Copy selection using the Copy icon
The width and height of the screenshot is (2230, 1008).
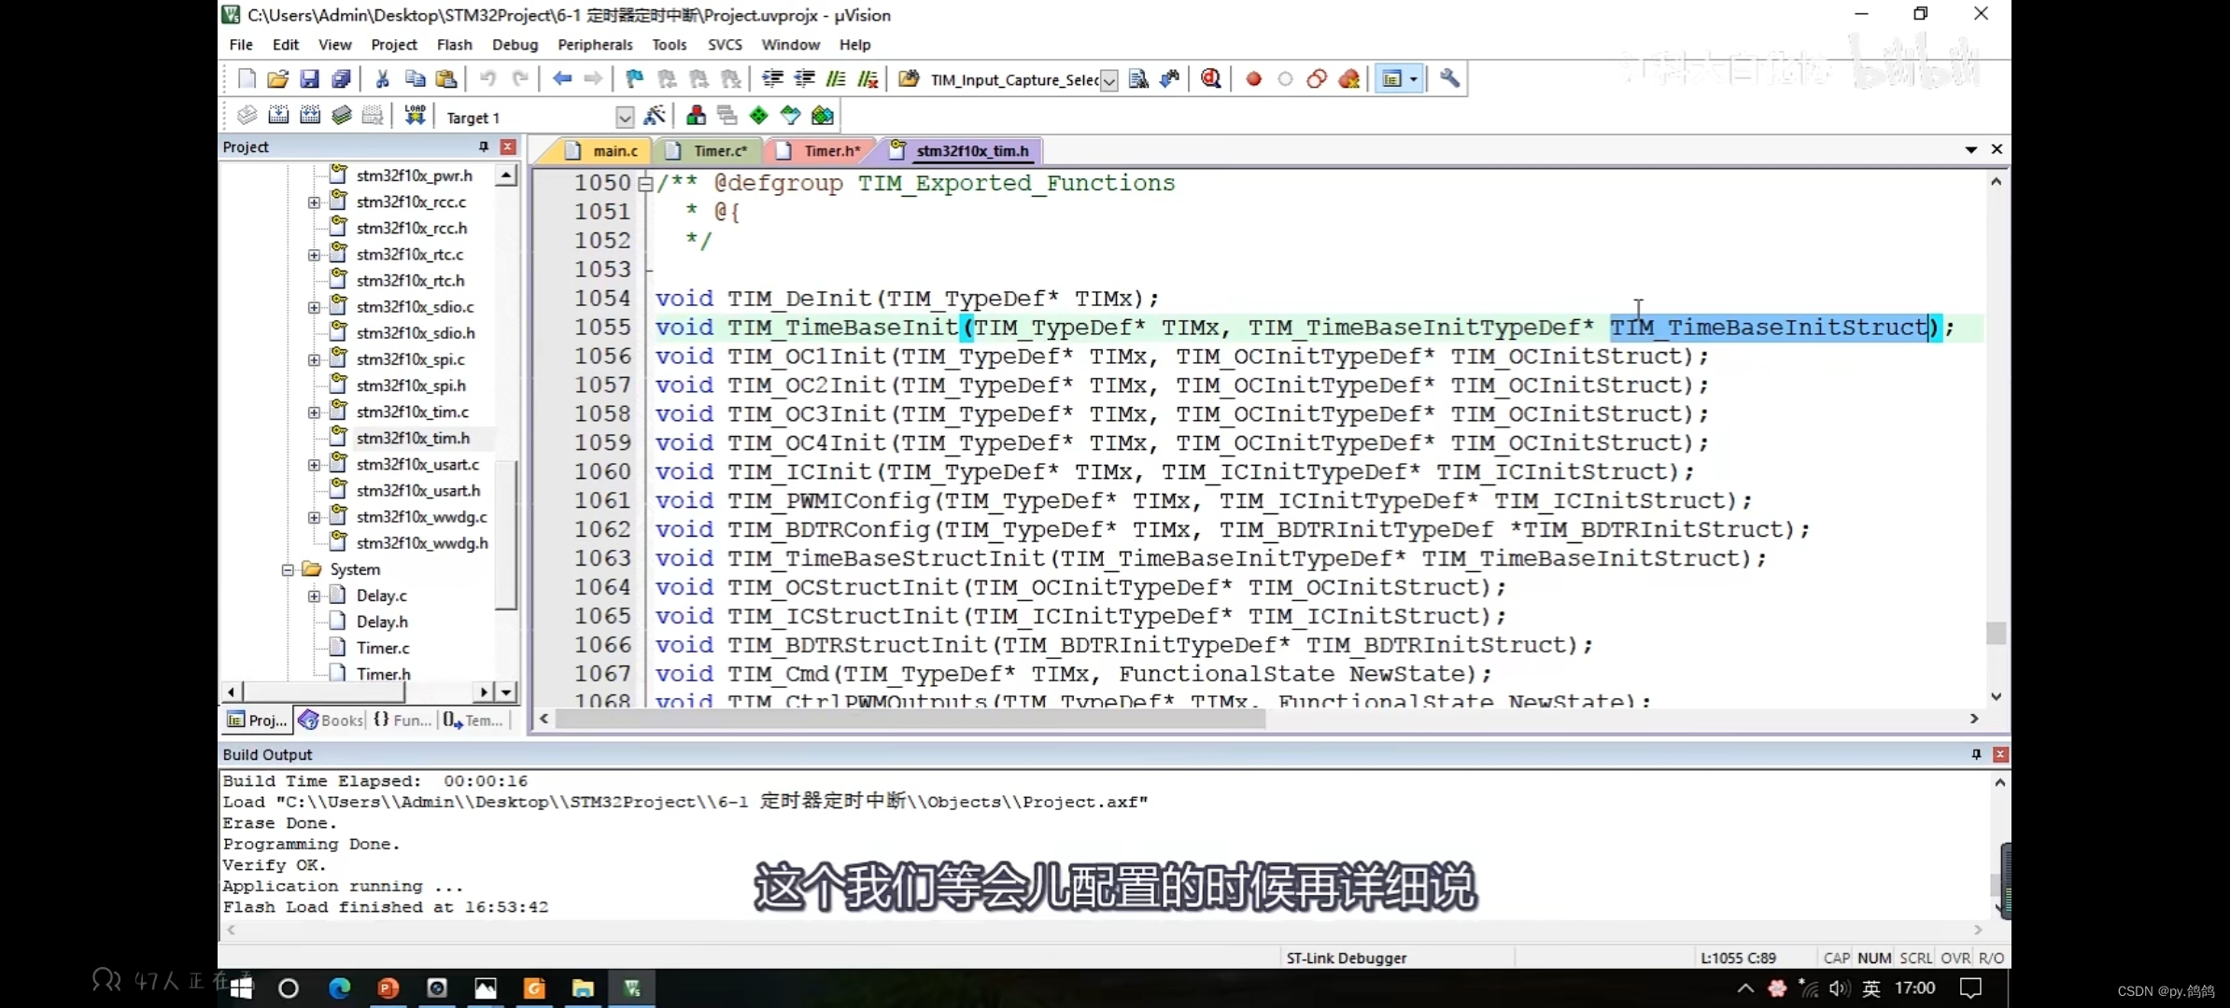pyautogui.click(x=415, y=79)
